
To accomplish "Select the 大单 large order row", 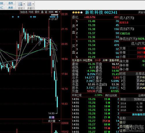I will [132, 48].
